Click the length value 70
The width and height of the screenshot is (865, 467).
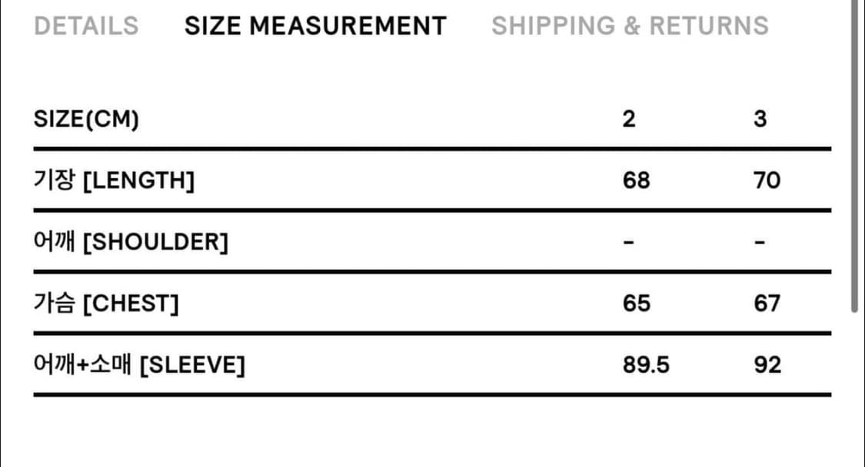(x=767, y=181)
